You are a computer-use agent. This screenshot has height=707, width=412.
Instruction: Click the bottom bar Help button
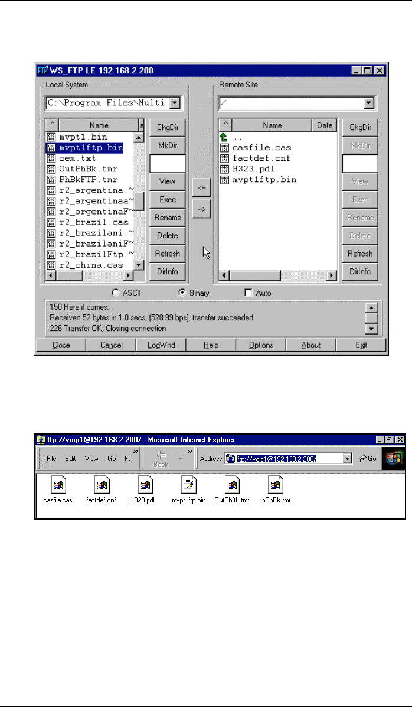[x=211, y=345]
